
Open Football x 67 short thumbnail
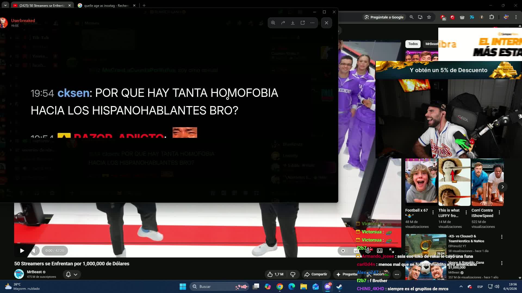pyautogui.click(x=421, y=182)
